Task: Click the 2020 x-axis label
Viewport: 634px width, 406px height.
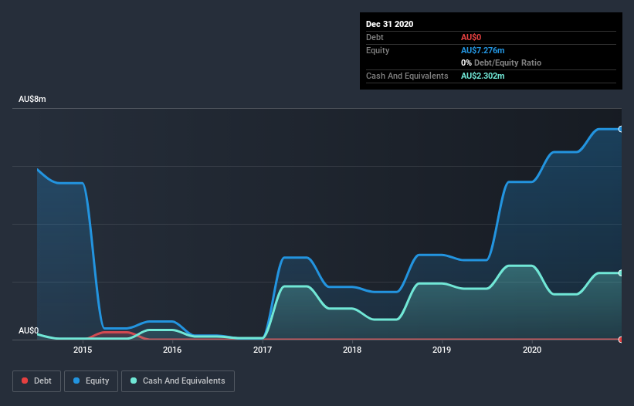Action: tap(532, 350)
